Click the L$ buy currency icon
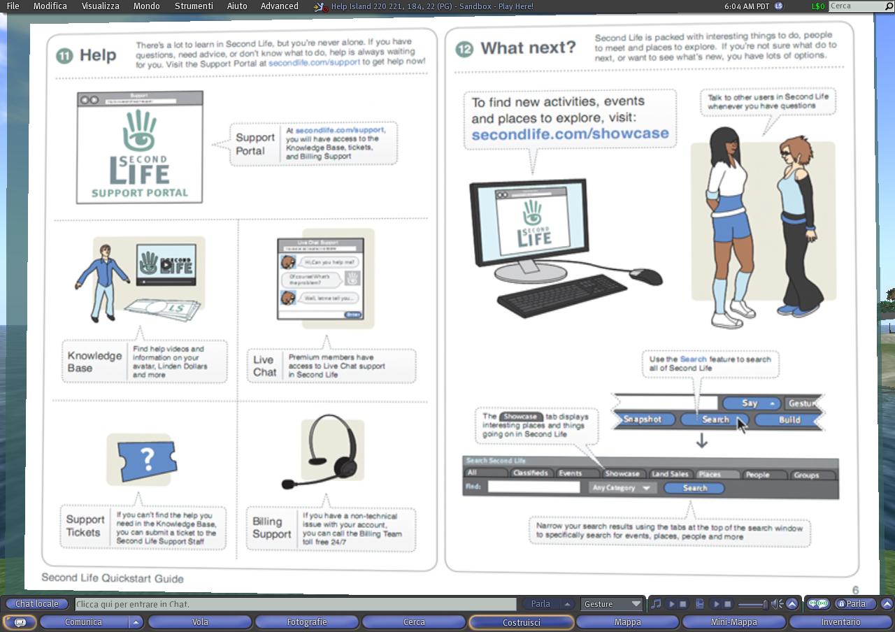The width and height of the screenshot is (895, 632). [x=779, y=6]
